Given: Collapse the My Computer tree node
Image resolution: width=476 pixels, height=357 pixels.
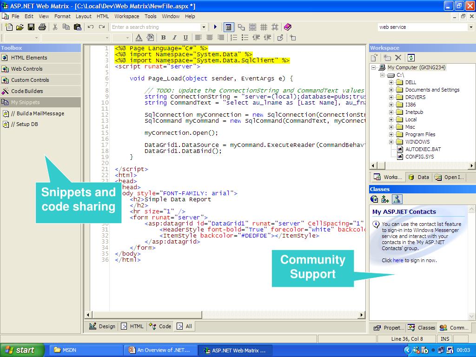Looking at the screenshot, I should coord(374,67).
